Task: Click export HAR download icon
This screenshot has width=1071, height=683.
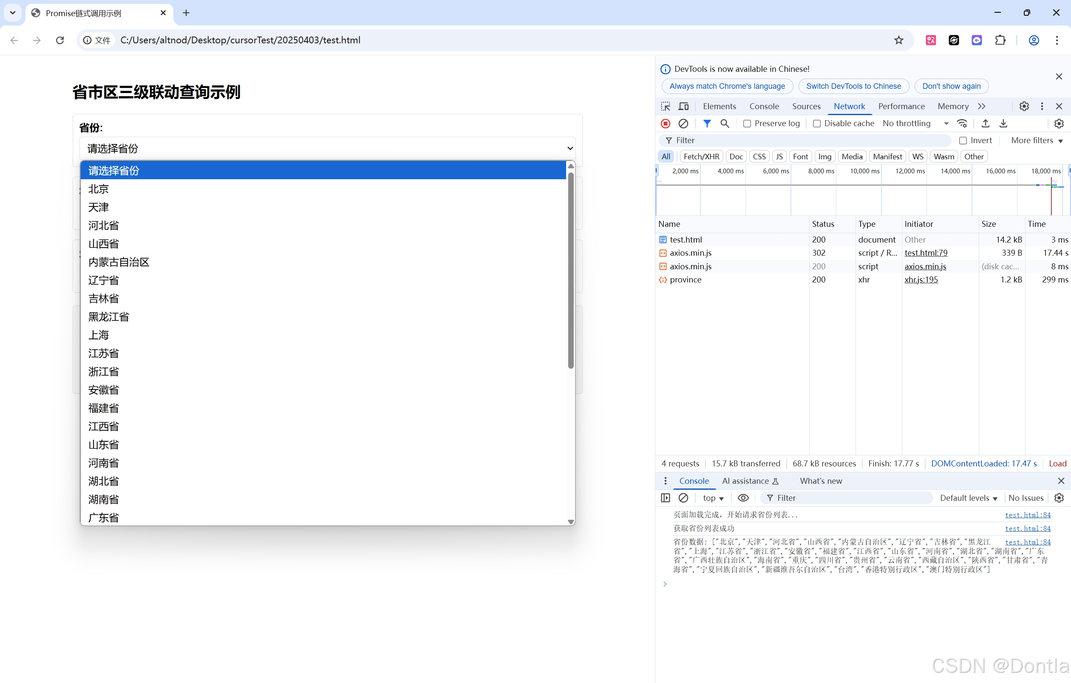Action: point(1003,124)
